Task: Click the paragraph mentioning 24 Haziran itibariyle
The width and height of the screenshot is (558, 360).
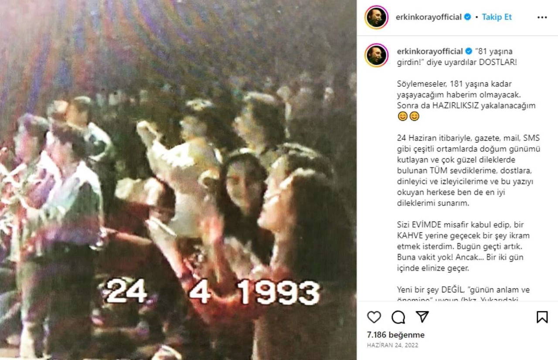Action: click(x=469, y=170)
